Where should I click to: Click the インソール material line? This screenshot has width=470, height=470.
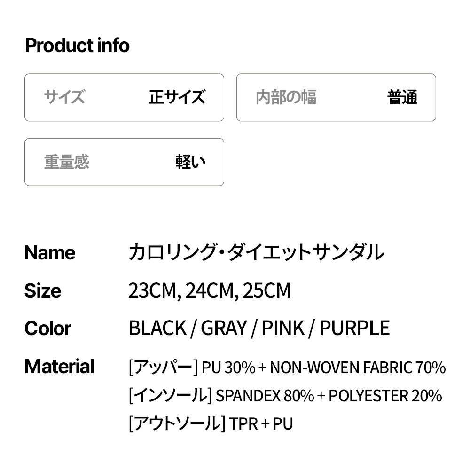[x=285, y=396]
